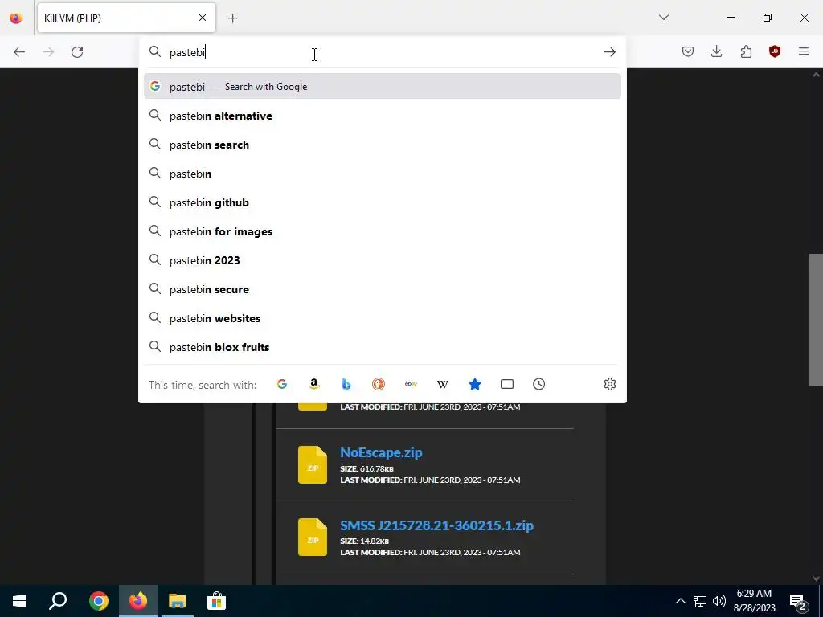Screen dimensions: 823x617
Task: Open Windows taskbar search
Action: coord(58,601)
